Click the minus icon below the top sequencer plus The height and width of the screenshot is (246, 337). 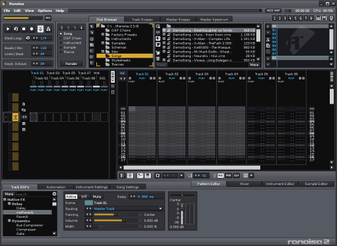268,32
